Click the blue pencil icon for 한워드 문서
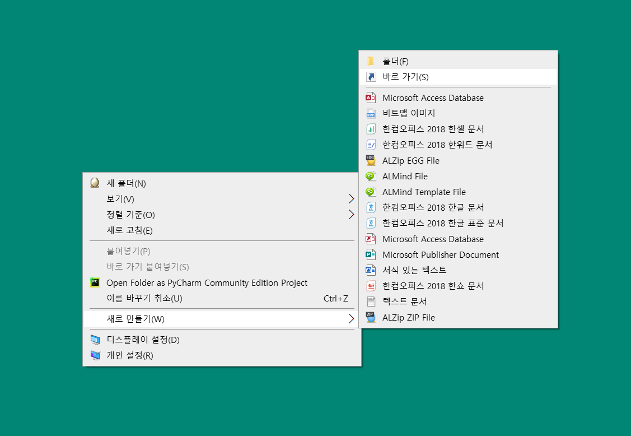 tap(371, 145)
